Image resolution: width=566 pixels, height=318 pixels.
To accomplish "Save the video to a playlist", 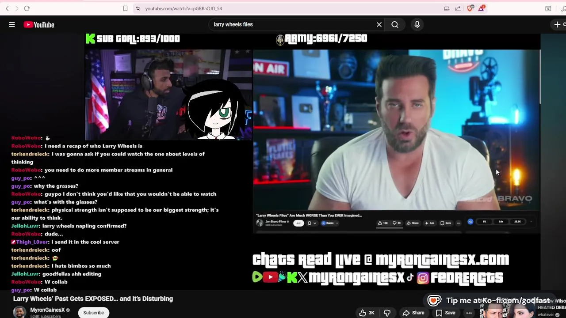I will pyautogui.click(x=446, y=313).
